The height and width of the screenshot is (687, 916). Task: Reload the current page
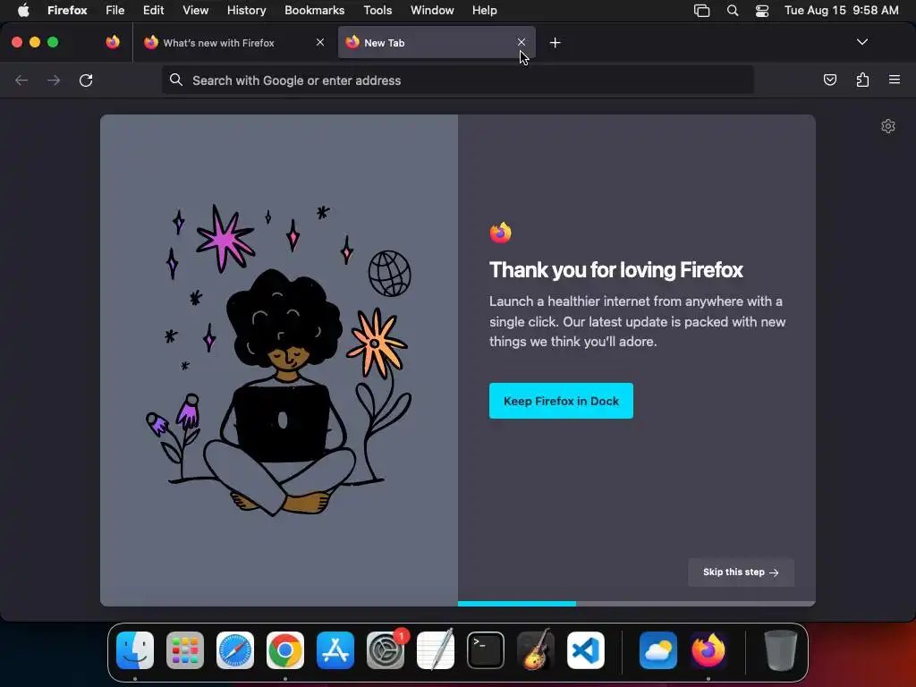click(x=86, y=80)
